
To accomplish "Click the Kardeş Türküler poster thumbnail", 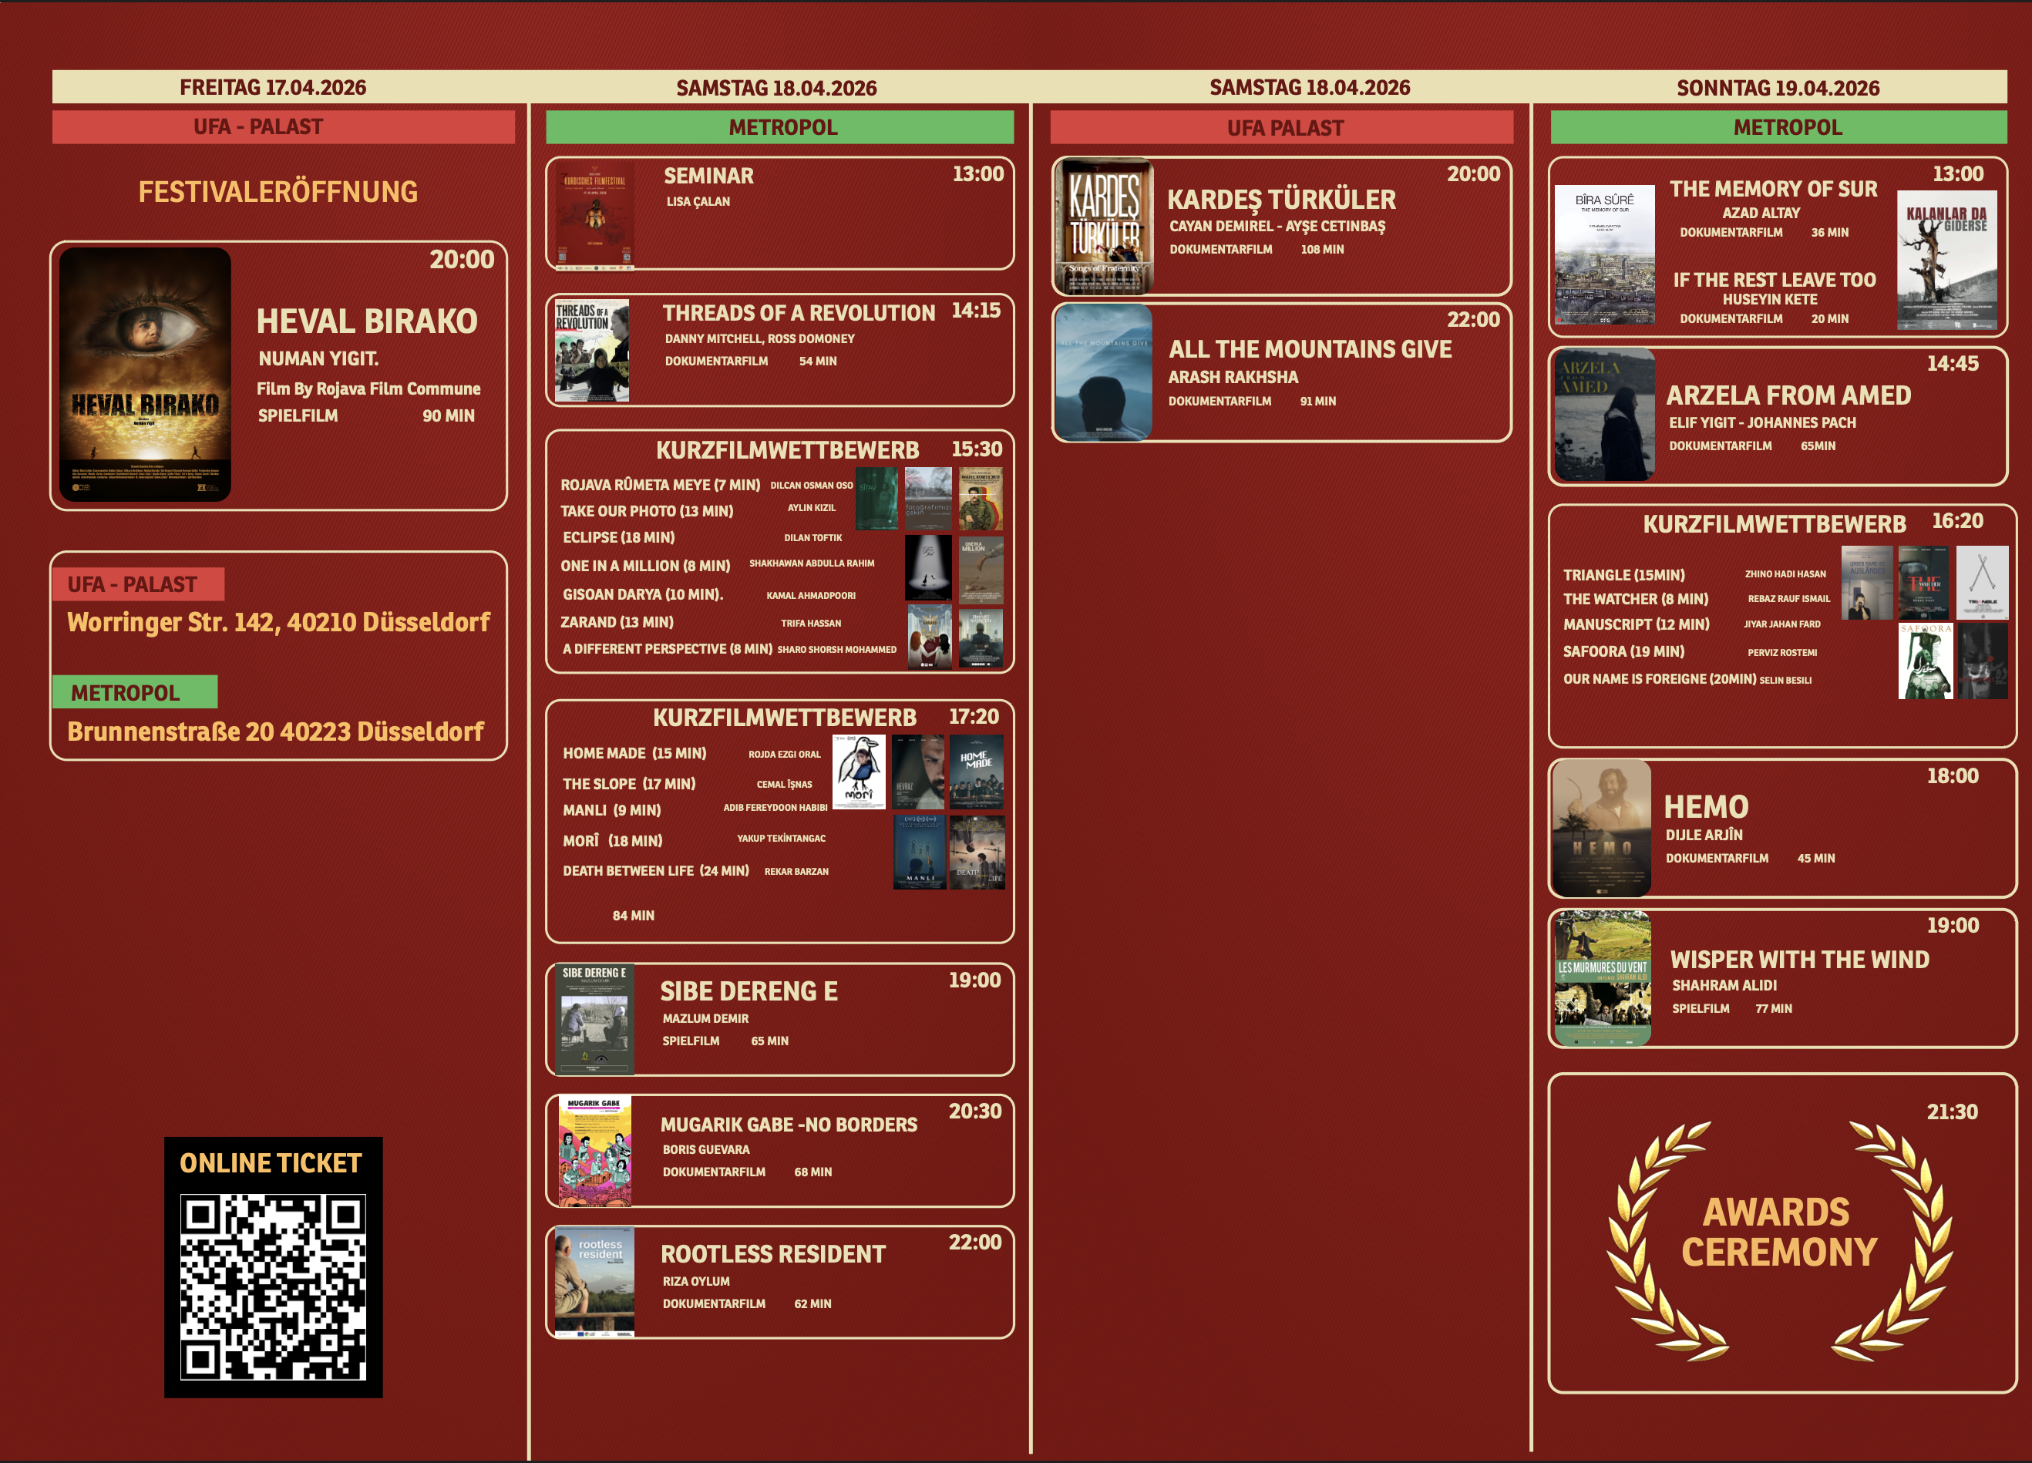I will click(x=1105, y=227).
